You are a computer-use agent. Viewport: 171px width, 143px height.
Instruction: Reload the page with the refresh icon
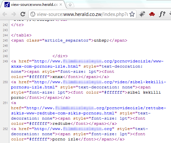[x=23, y=14]
